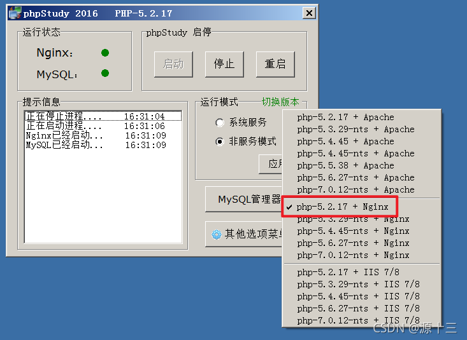Choose php-7.0.12-nts + IIS 7/8
The image size is (467, 340).
[x=361, y=320]
